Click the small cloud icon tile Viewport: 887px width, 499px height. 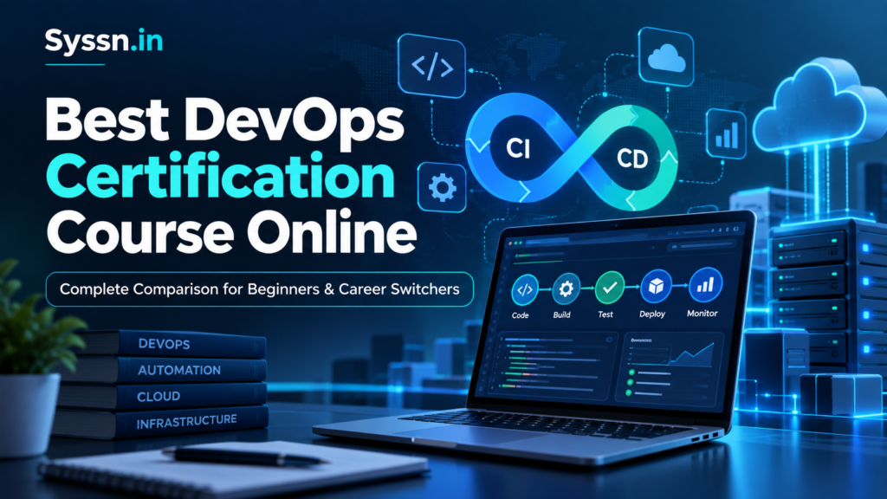(x=666, y=57)
